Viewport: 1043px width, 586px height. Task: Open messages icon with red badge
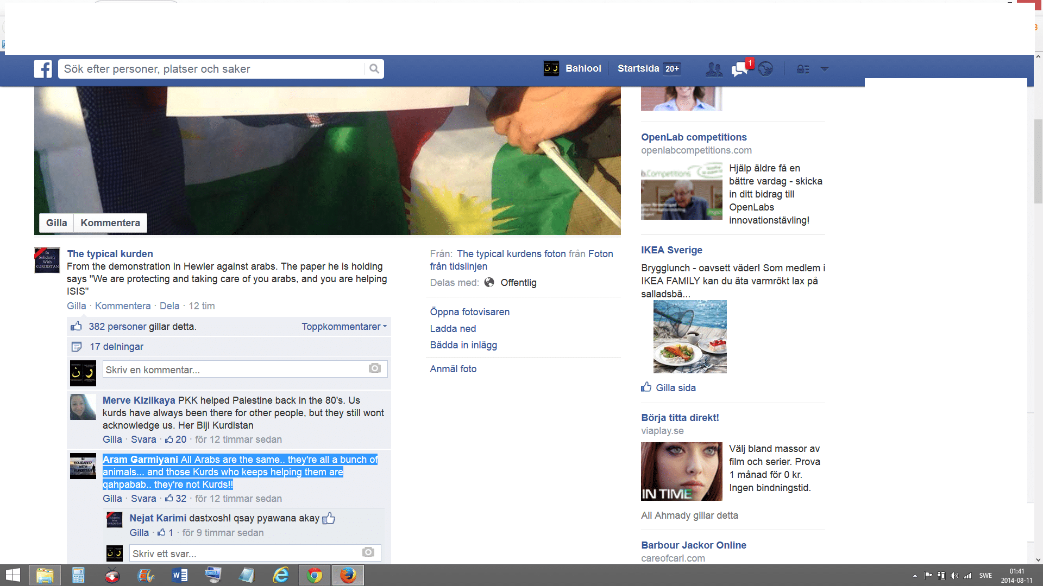pyautogui.click(x=740, y=69)
